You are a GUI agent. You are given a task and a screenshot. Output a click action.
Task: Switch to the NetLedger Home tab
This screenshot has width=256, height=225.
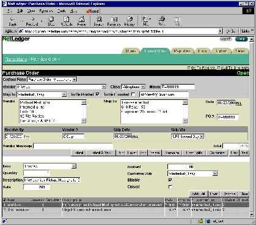click(x=131, y=51)
